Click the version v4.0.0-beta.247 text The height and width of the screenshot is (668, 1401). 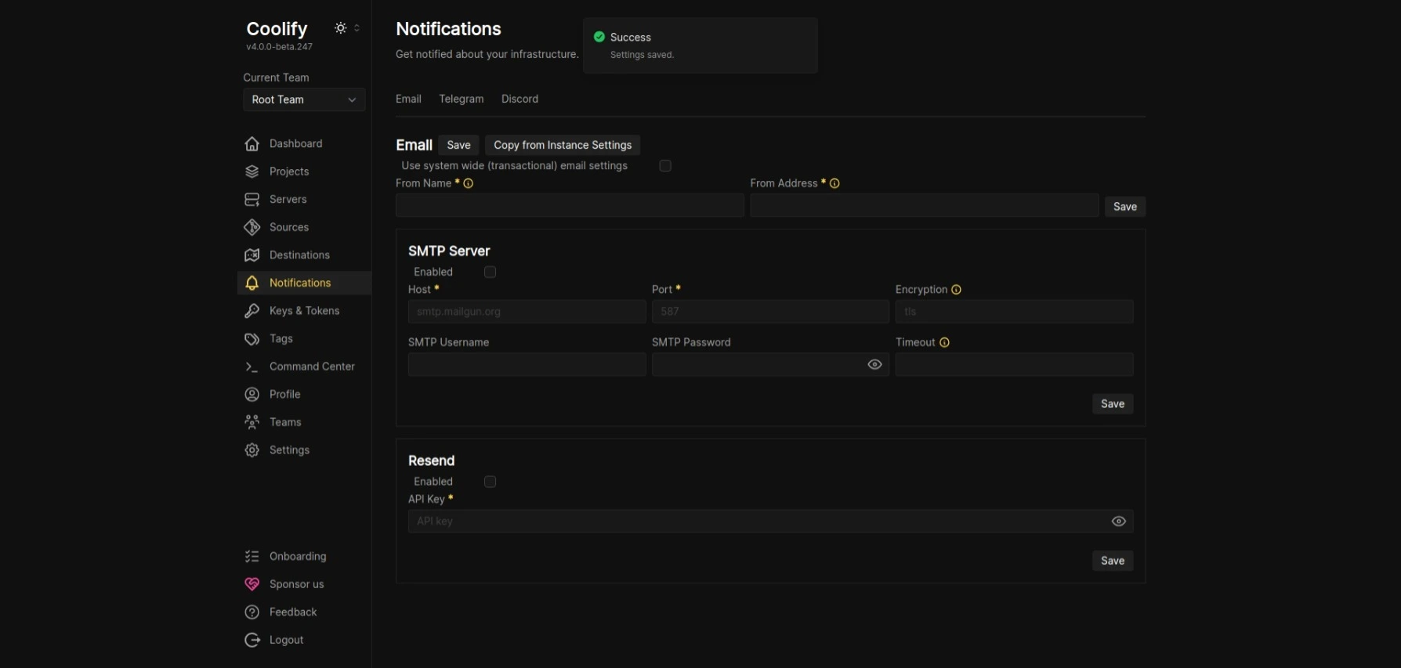279,47
